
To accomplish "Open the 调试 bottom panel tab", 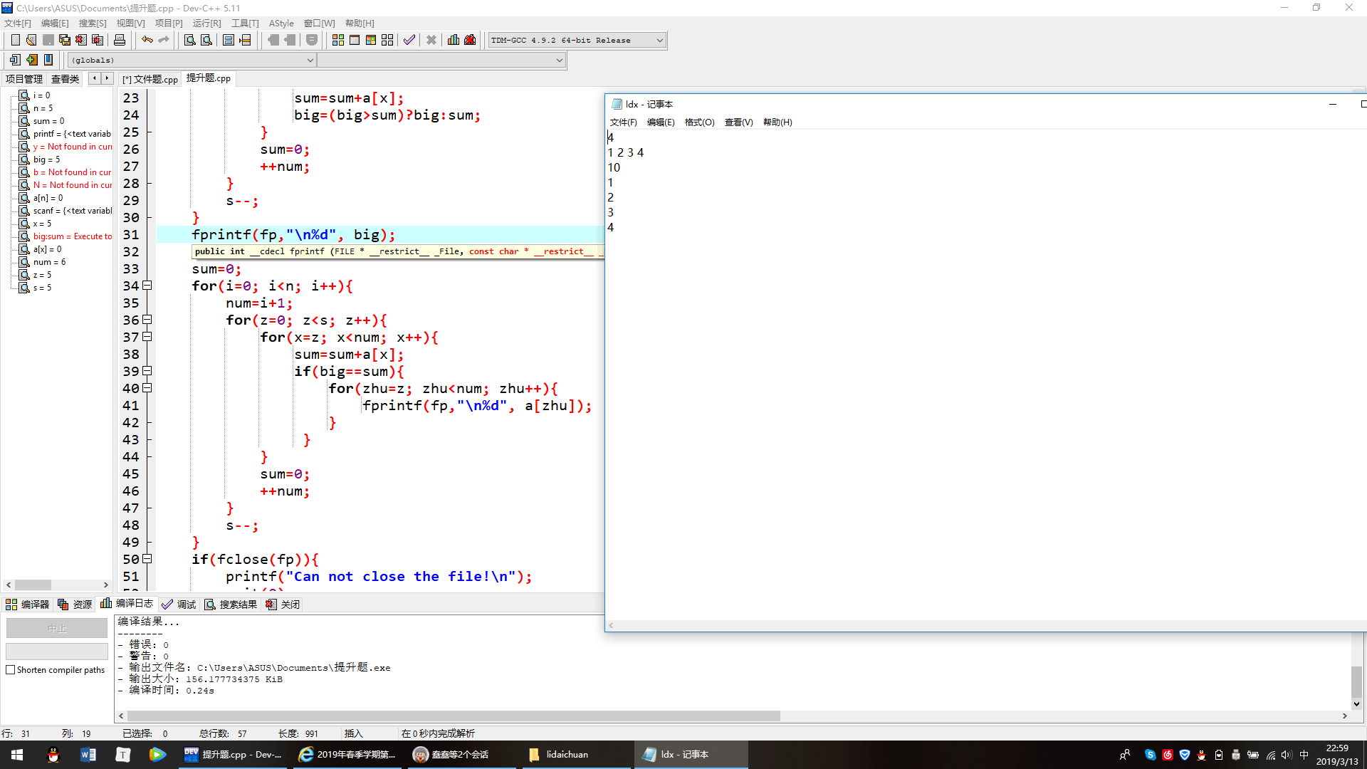I will pos(179,605).
